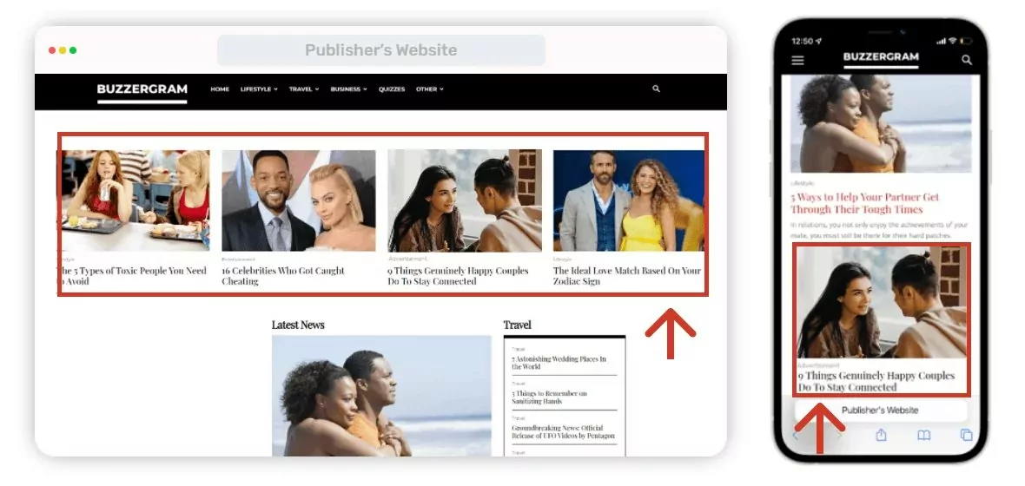This screenshot has height=486, width=1025.
Task: Open the Astonishing Wedding Places travel link
Action: pos(559,363)
